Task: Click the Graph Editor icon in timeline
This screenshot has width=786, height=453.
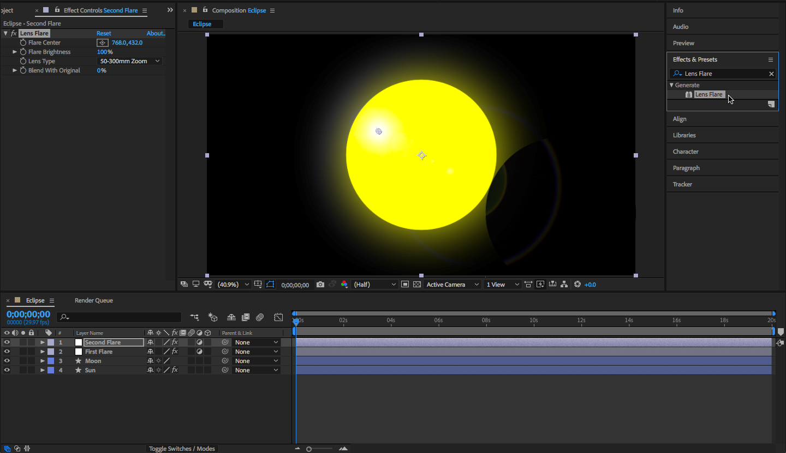Action: [278, 317]
